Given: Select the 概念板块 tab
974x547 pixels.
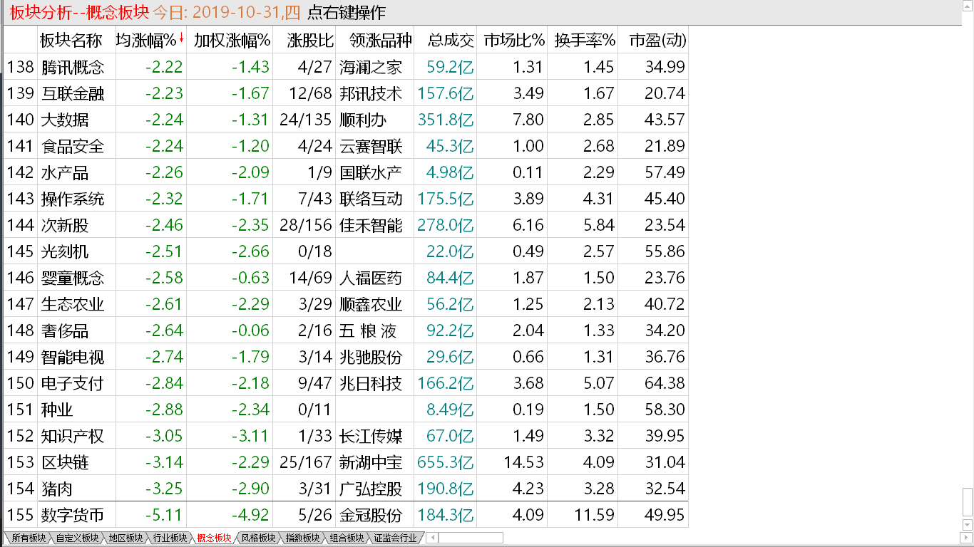Looking at the screenshot, I should point(214,538).
